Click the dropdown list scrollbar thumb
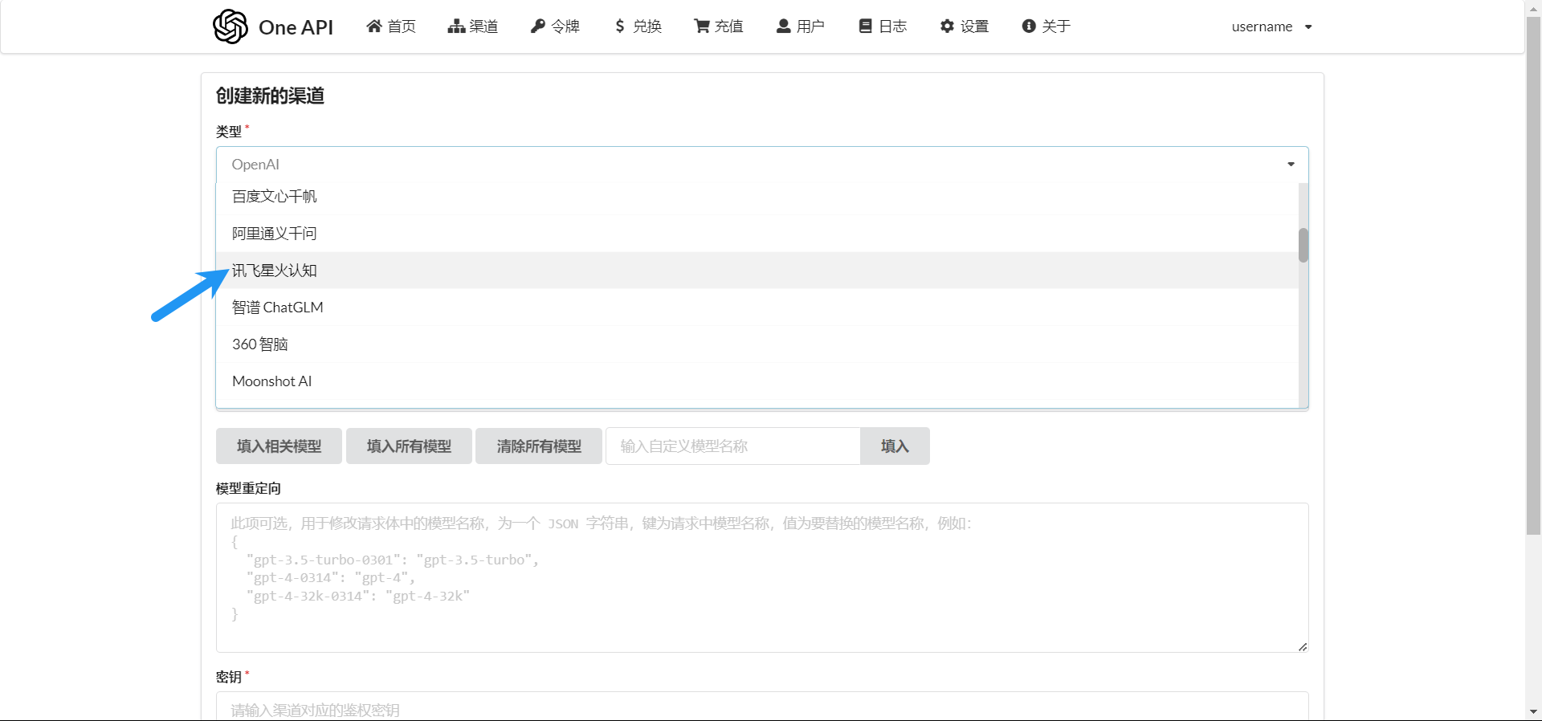Image resolution: width=1542 pixels, height=721 pixels. click(x=1303, y=245)
